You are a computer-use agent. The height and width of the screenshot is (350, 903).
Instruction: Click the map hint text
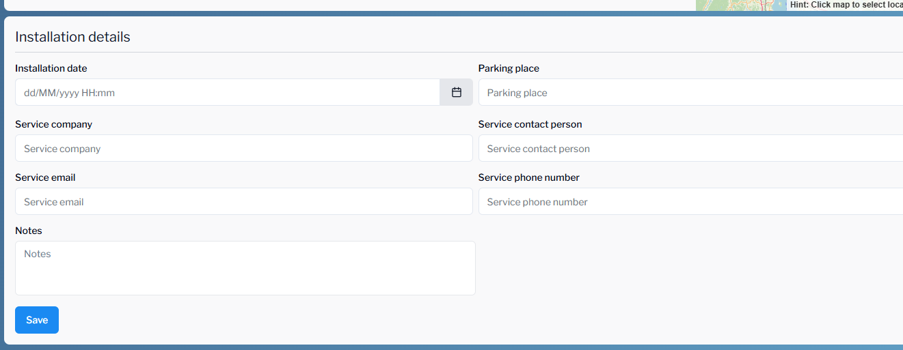[846, 5]
